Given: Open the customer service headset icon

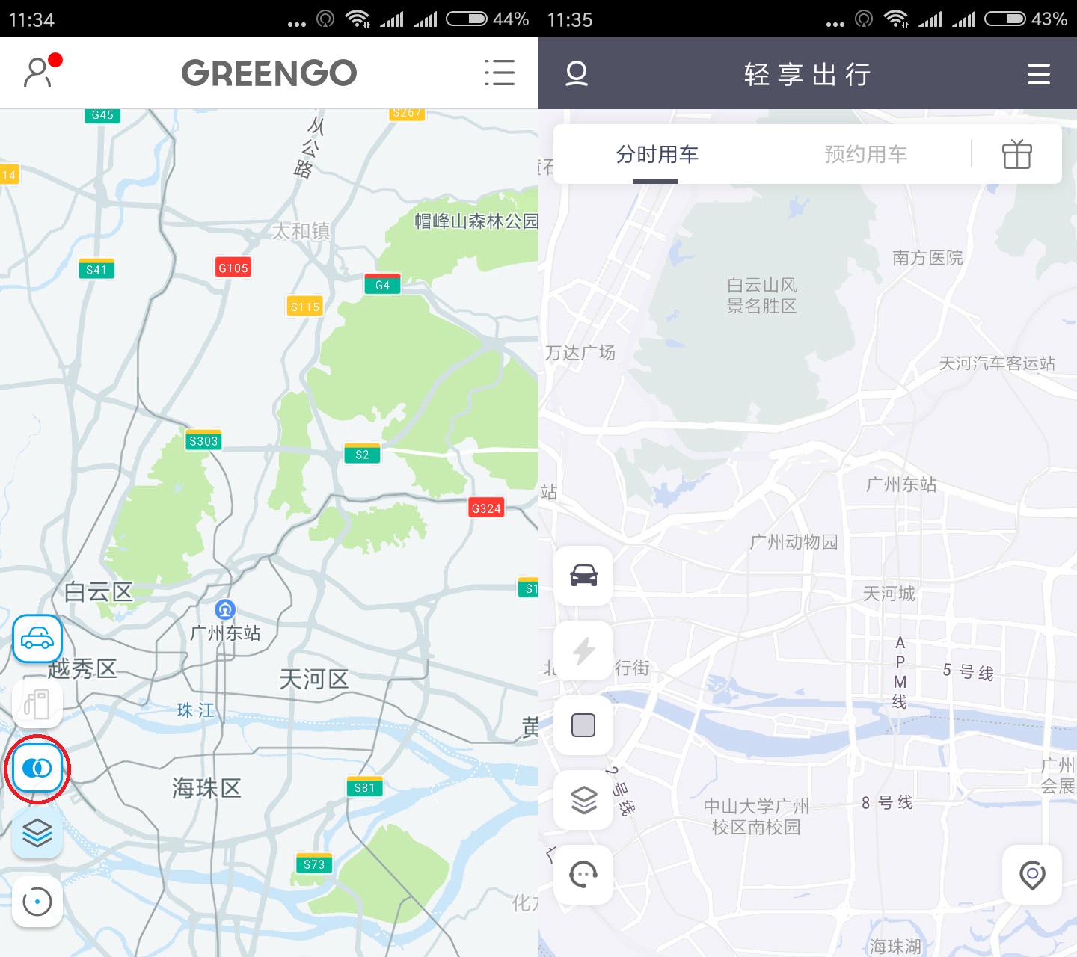Looking at the screenshot, I should [583, 874].
